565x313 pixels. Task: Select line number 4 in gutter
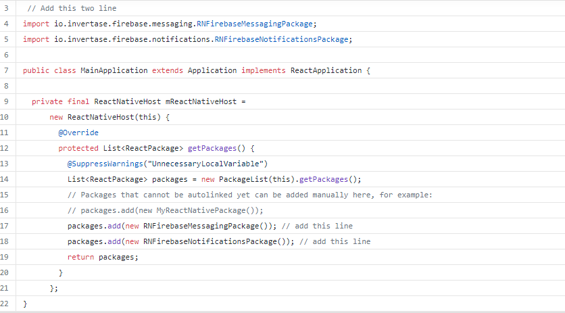click(6, 24)
